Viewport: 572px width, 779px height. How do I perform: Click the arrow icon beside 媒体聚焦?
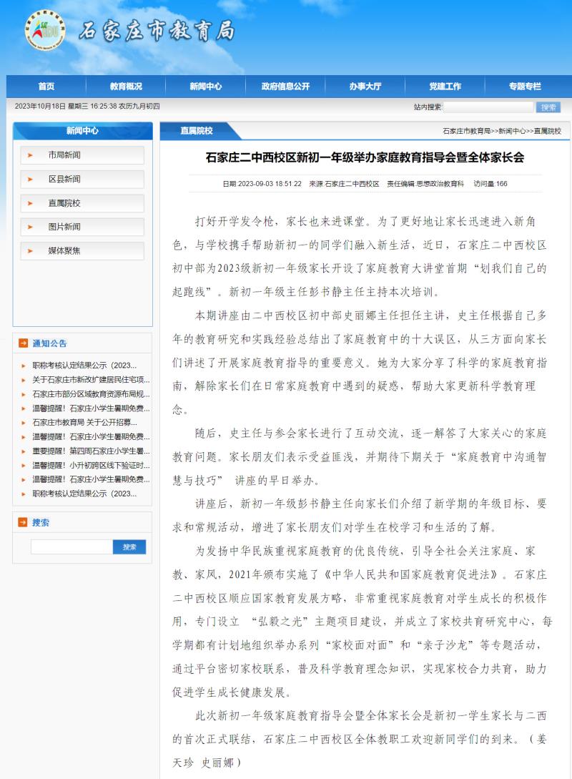coord(30,251)
